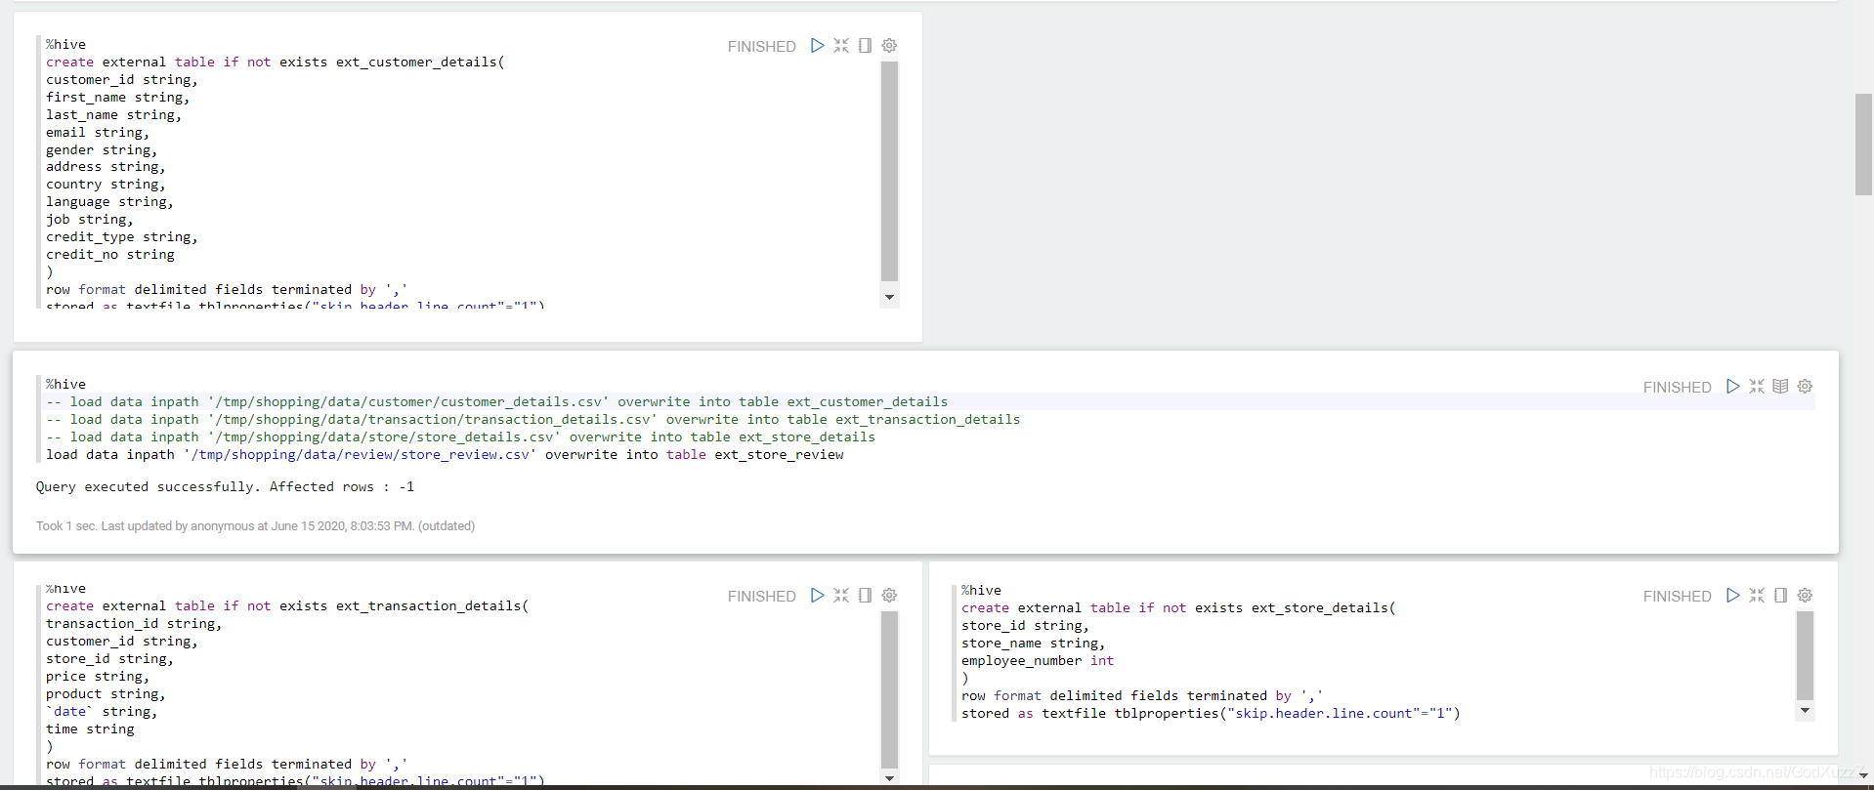
Task: Click scrollbar thumb in ext_store_details editor
Action: (1805, 655)
